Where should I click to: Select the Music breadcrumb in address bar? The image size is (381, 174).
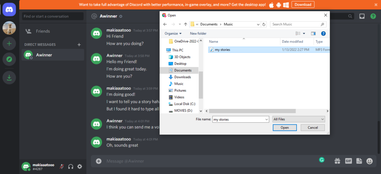tap(228, 24)
